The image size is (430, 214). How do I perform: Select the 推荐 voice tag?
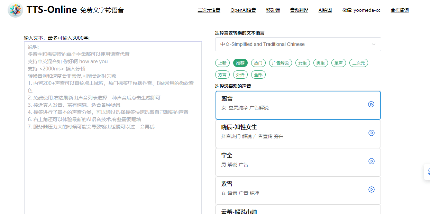tap(240, 63)
